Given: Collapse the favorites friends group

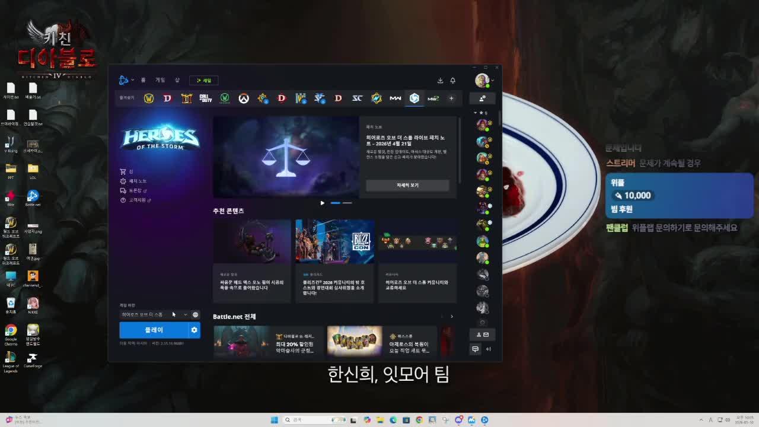Looking at the screenshot, I should coord(481,113).
